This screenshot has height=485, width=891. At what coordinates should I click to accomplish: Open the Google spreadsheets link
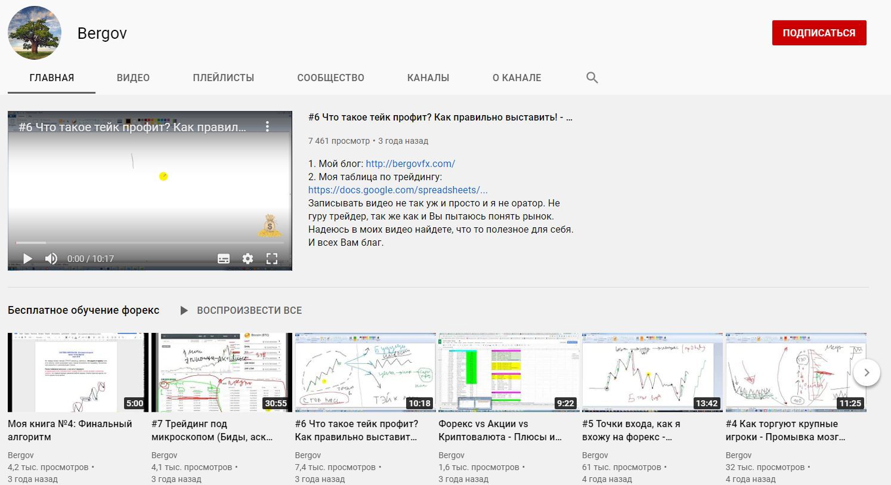[x=398, y=190]
